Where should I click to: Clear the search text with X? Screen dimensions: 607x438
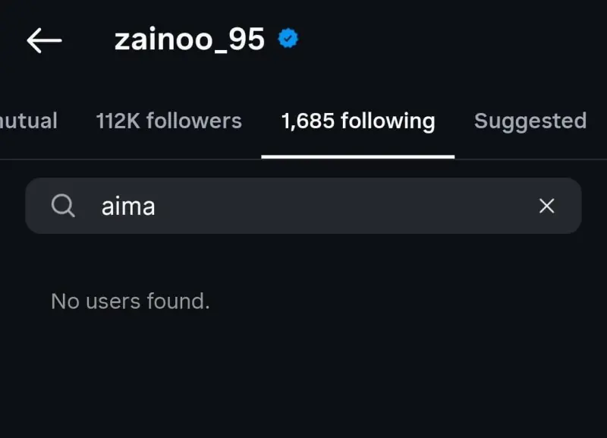pos(546,206)
